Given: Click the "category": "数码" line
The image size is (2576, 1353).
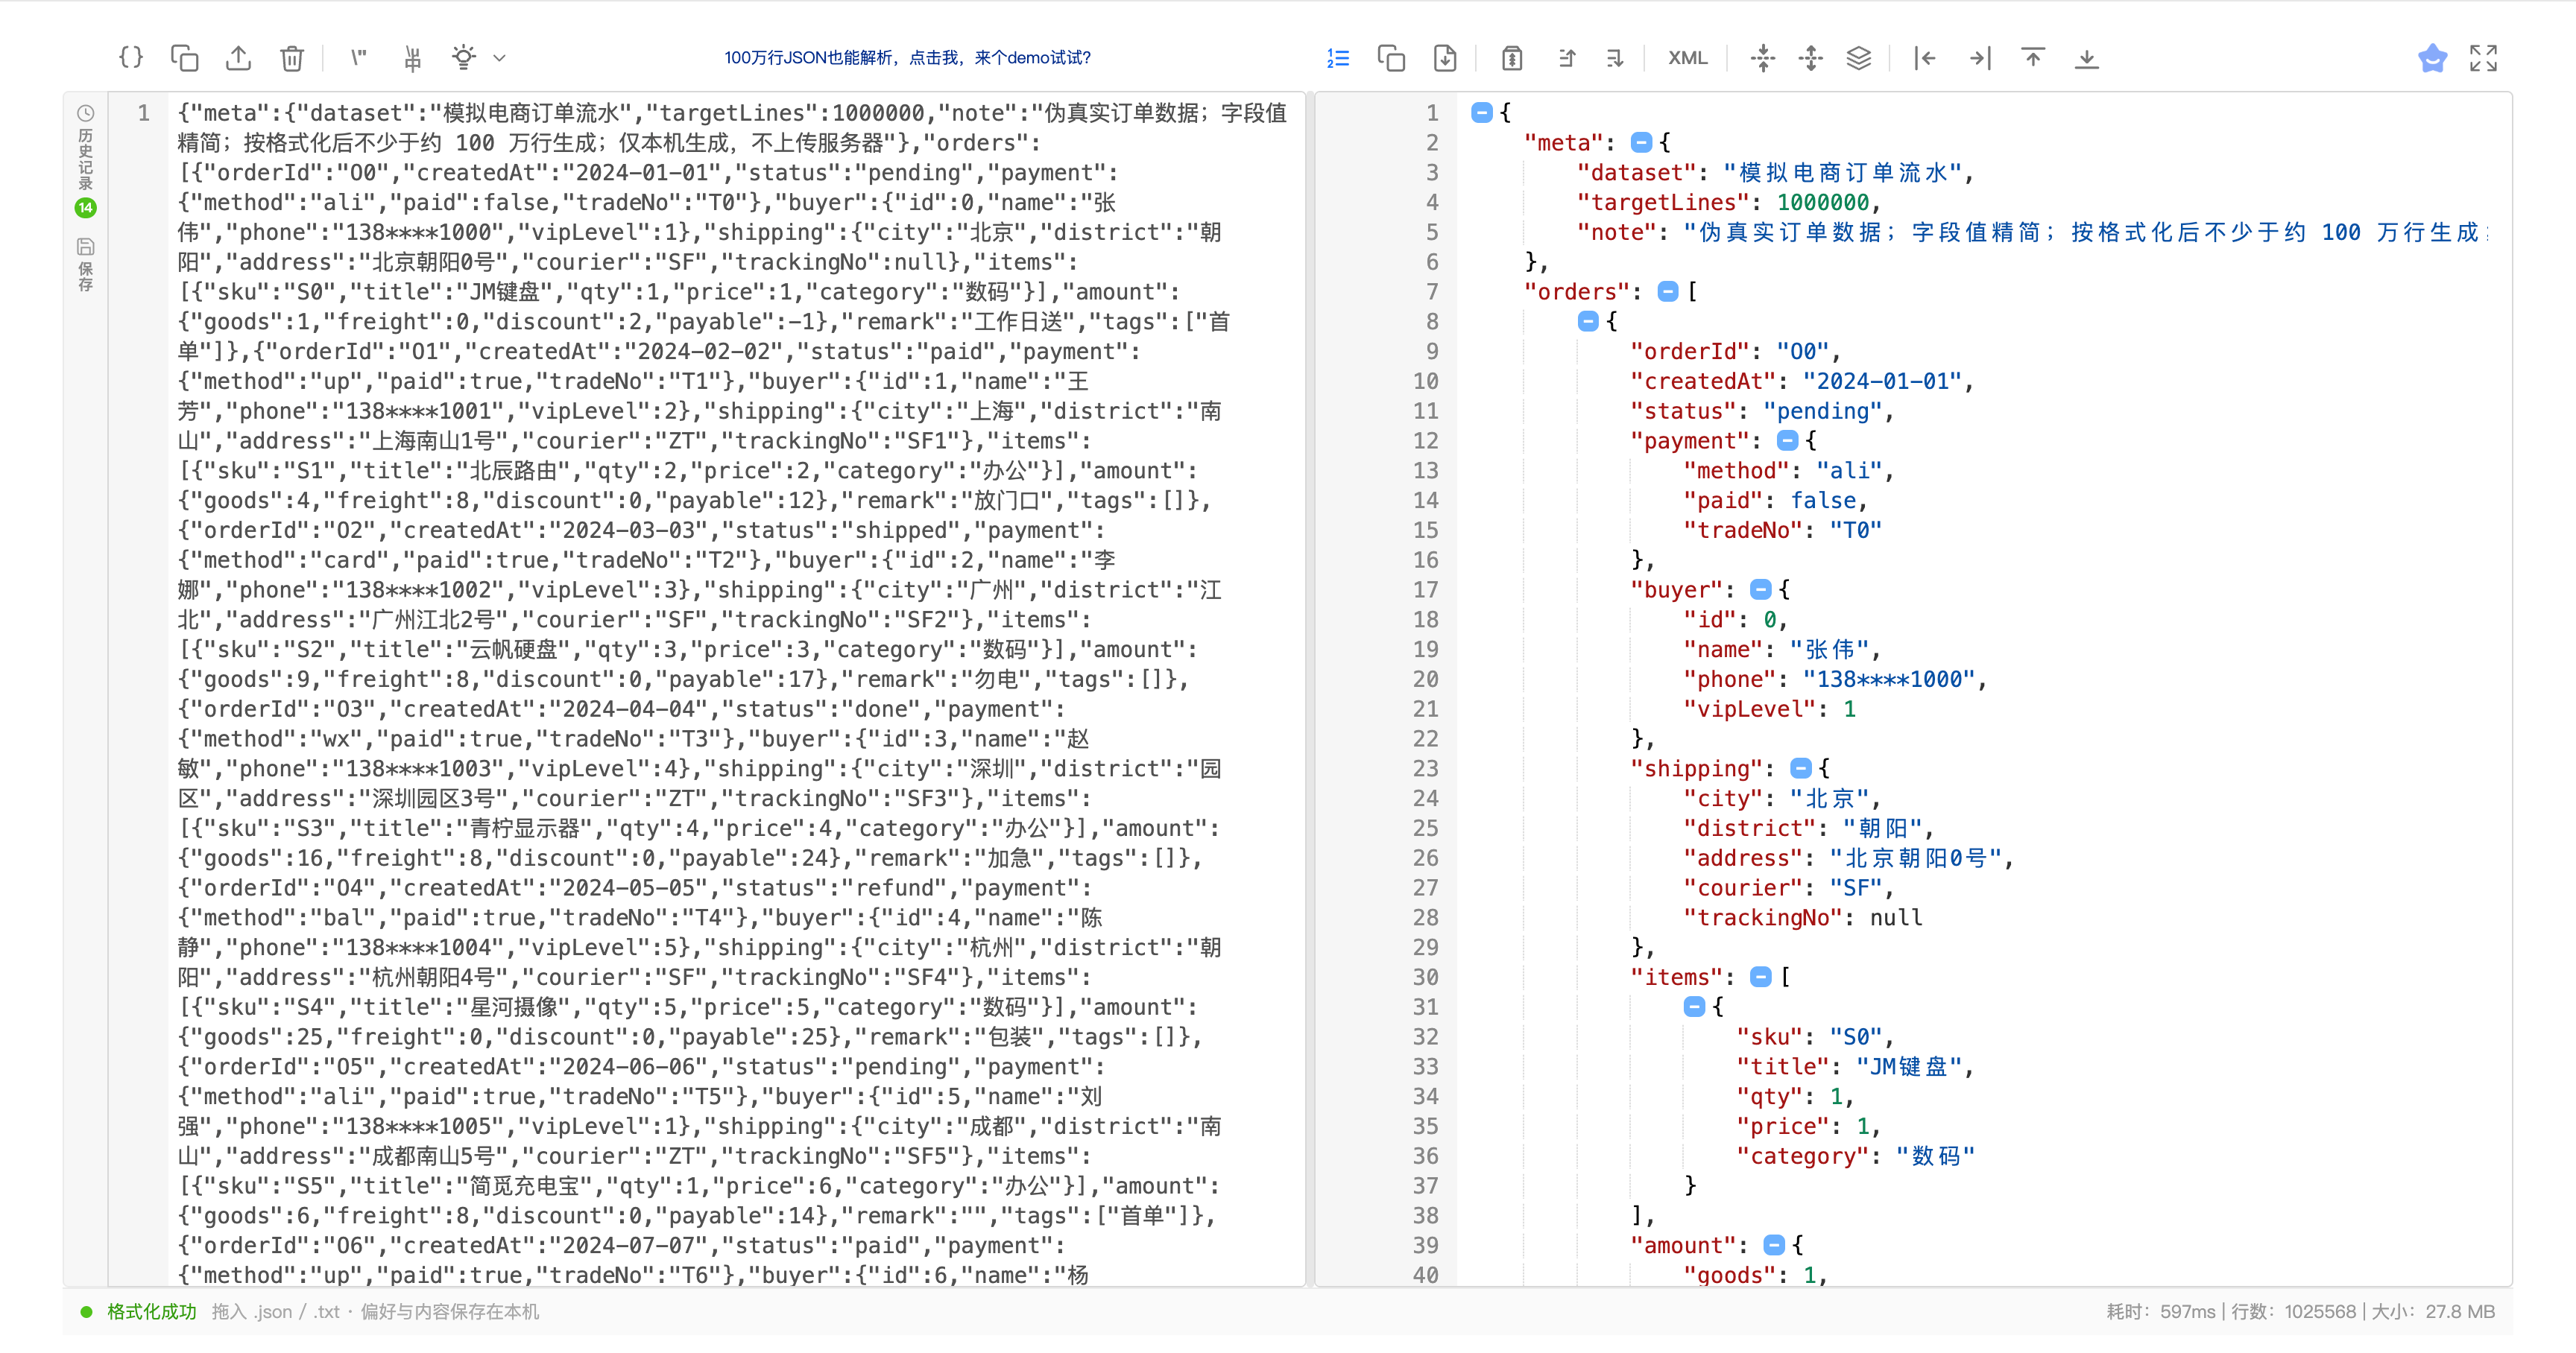Looking at the screenshot, I should point(1855,1155).
